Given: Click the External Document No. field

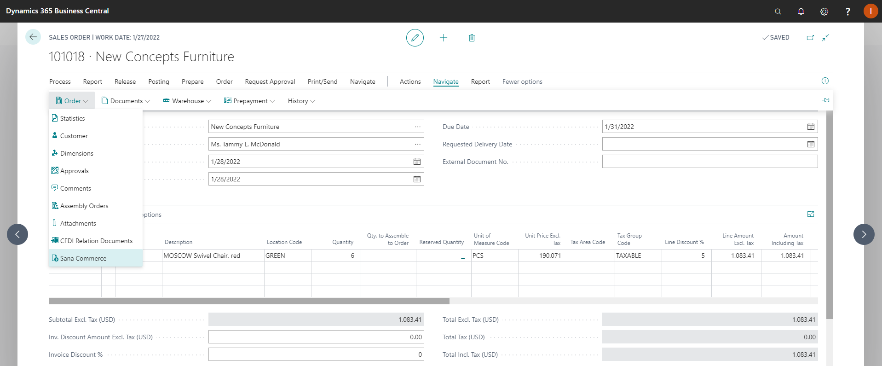Looking at the screenshot, I should pyautogui.click(x=710, y=162).
